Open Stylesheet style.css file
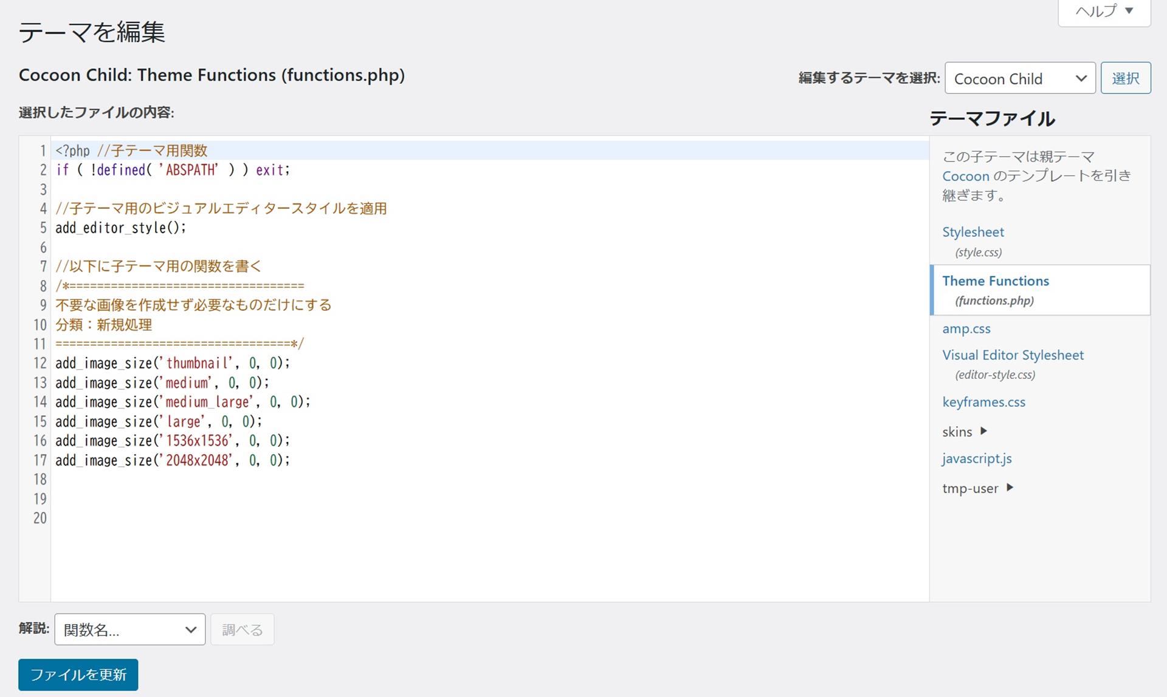1167x697 pixels. point(972,232)
